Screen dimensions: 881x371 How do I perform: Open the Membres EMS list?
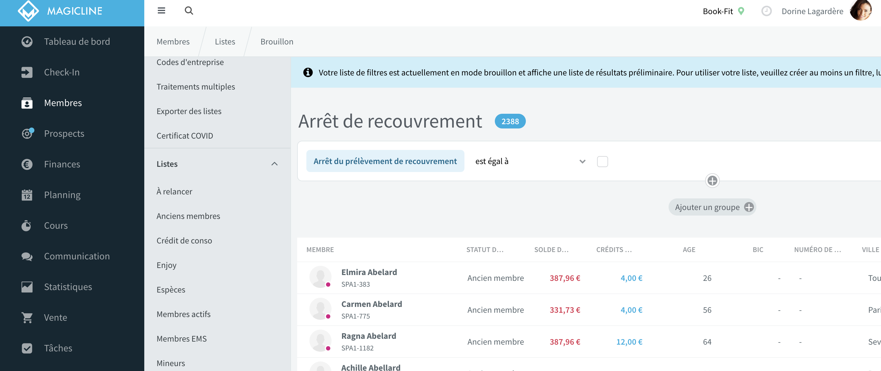[x=182, y=338]
